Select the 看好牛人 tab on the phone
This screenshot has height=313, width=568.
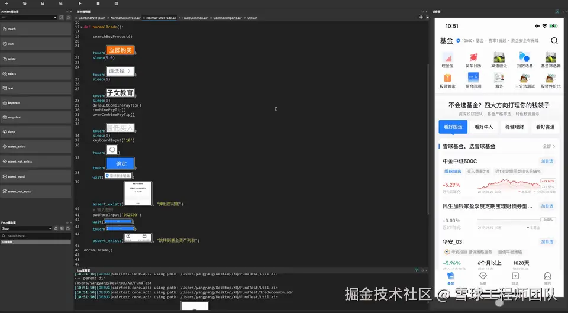tap(483, 127)
